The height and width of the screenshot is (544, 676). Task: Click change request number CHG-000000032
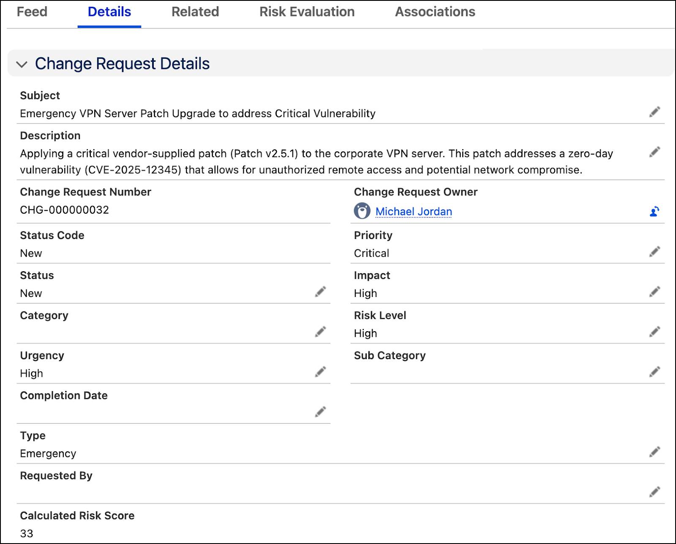tap(65, 210)
